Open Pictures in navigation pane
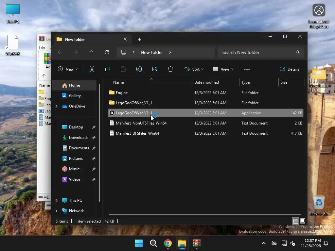Screen dimensions: 335x251 pos(74,159)
